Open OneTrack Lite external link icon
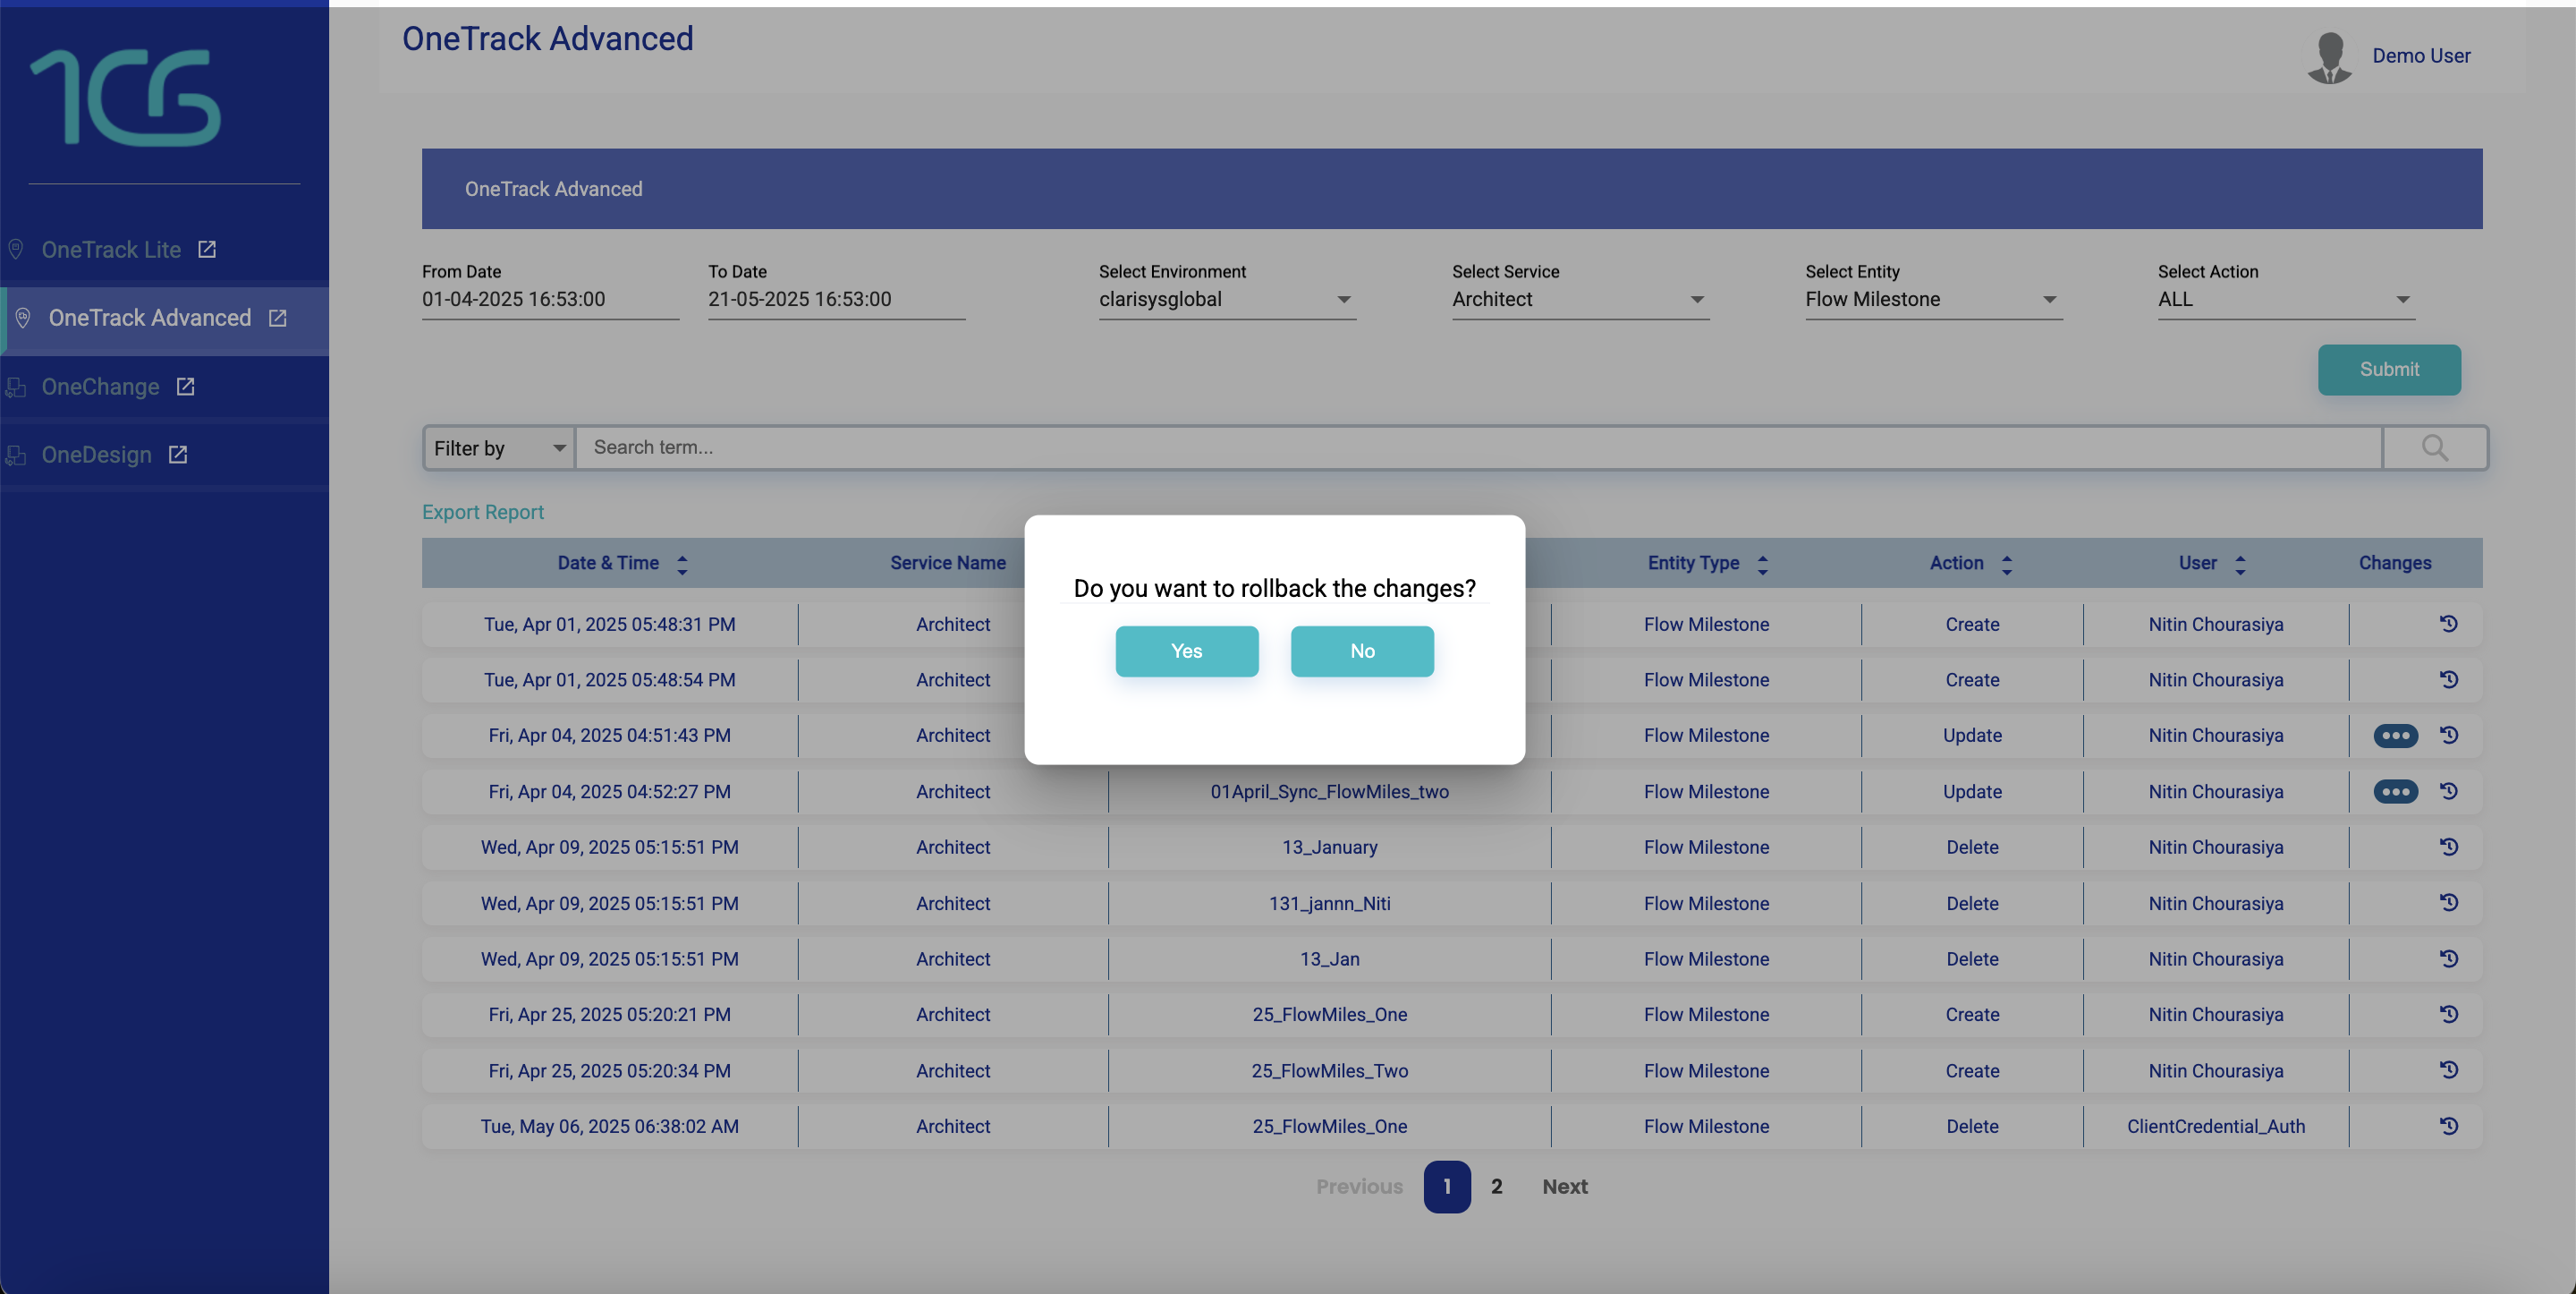 pos(207,249)
